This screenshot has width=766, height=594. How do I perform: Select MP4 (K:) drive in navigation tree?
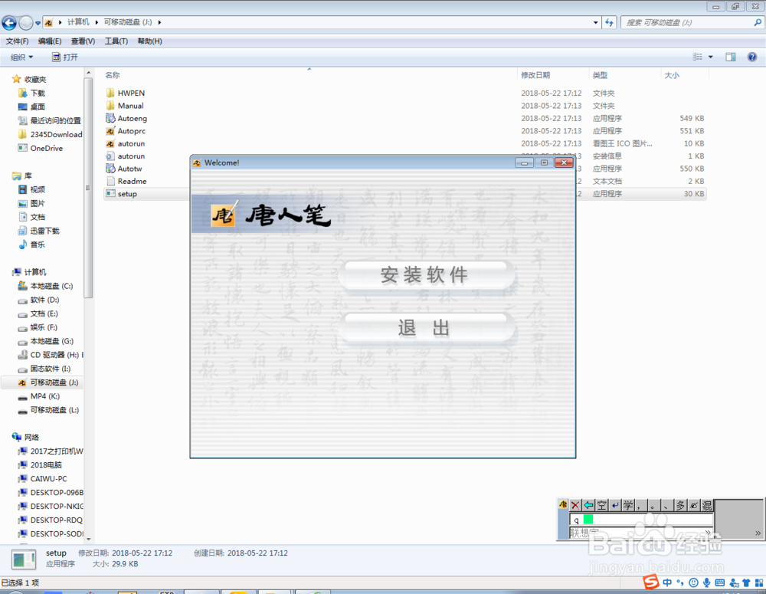point(38,396)
